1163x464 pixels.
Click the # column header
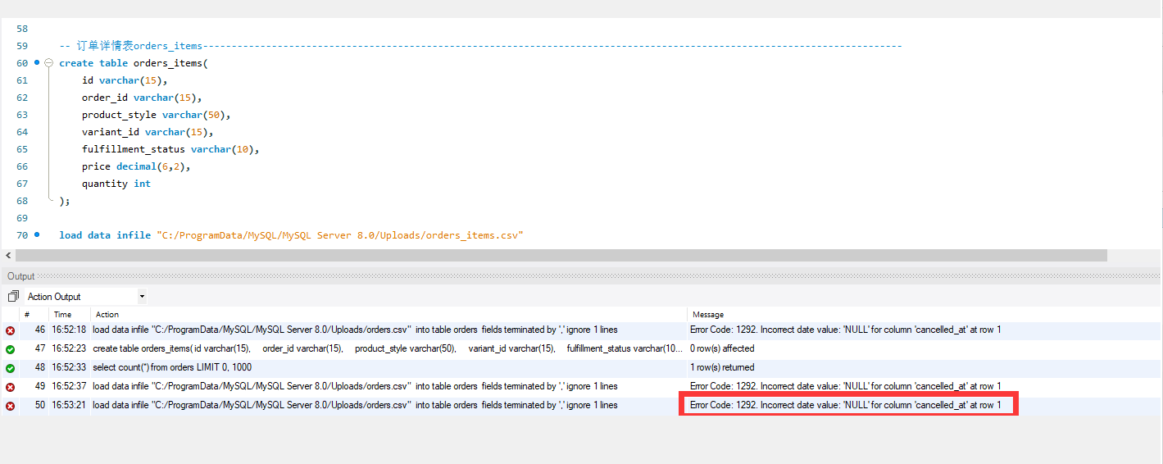tap(27, 314)
